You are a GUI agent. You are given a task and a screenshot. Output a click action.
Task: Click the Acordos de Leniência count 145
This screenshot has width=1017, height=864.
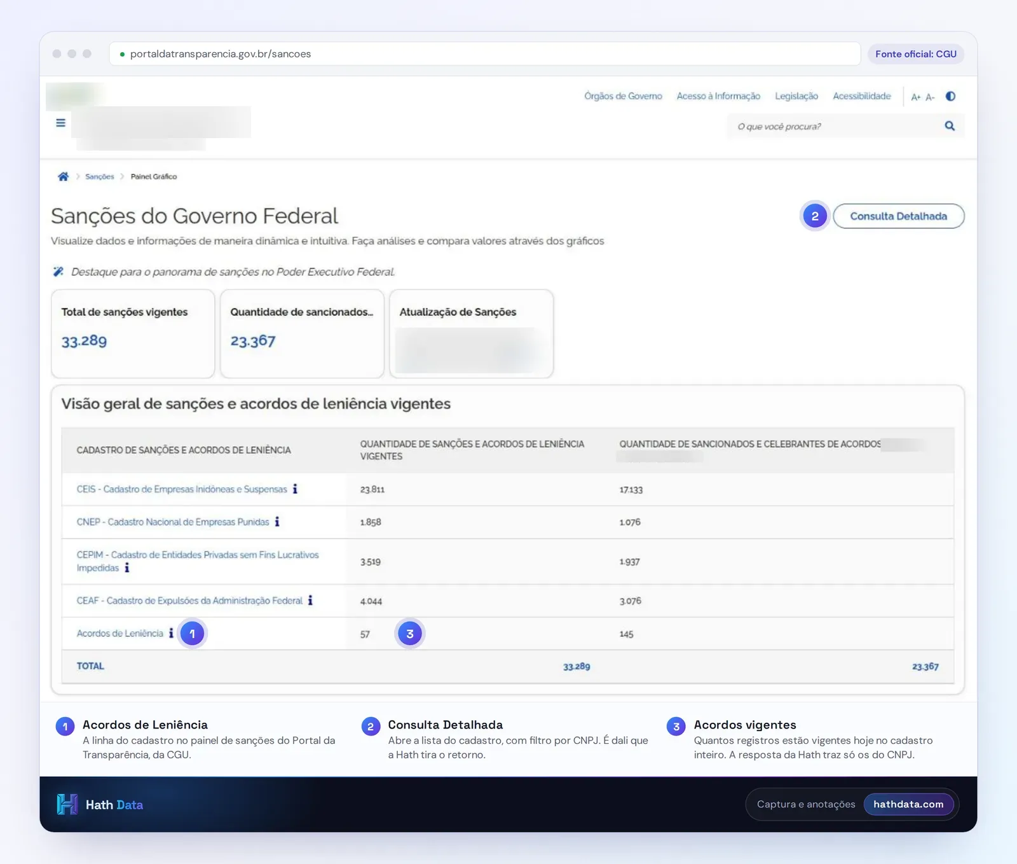[x=627, y=634]
